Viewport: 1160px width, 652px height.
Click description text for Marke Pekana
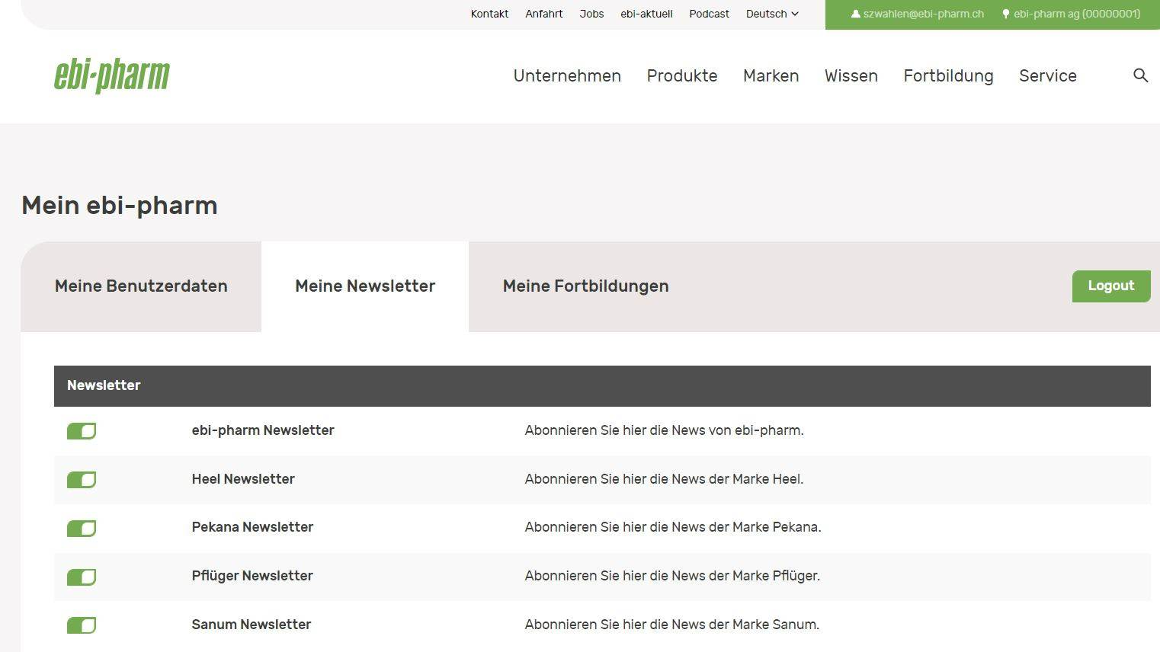[x=673, y=527]
